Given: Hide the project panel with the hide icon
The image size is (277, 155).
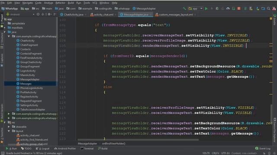Looking at the screenshot, I should [x=55, y=14].
